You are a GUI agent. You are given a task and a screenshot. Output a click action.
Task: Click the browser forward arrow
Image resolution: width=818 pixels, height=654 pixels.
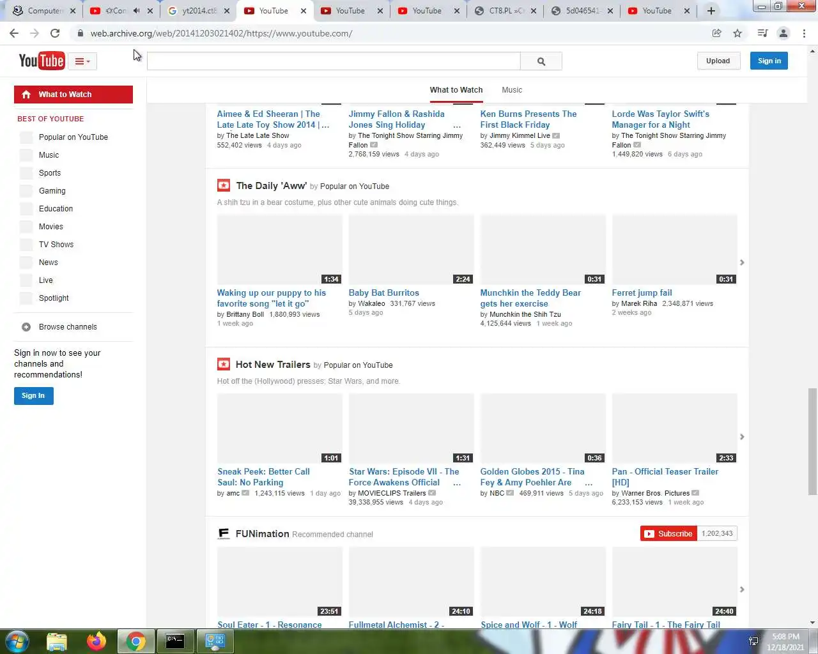(35, 33)
